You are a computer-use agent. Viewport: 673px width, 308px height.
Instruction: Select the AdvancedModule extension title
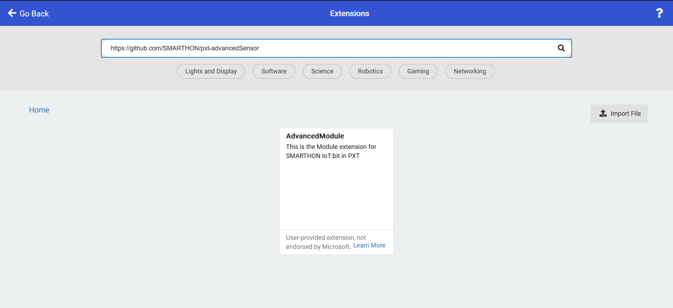click(x=315, y=136)
